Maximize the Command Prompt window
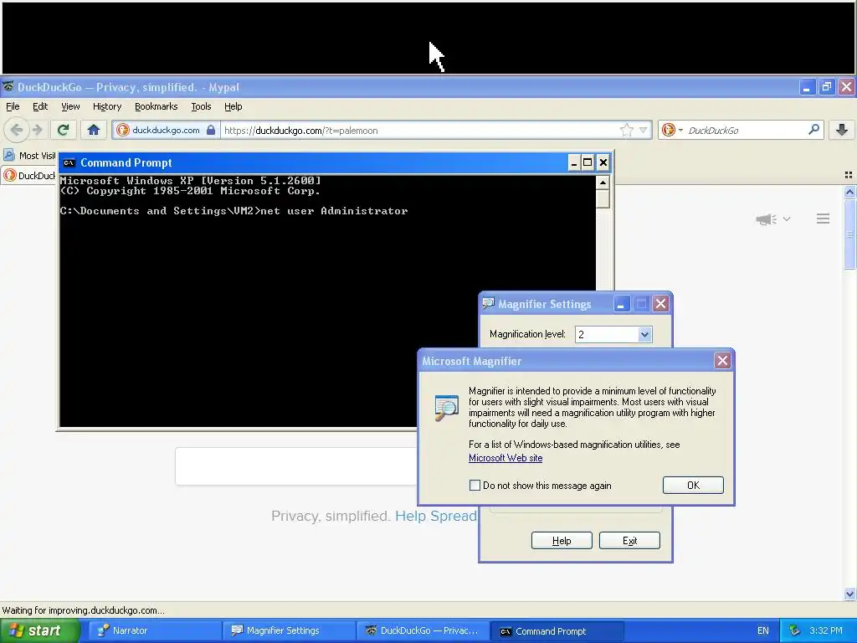The image size is (857, 643). pyautogui.click(x=588, y=162)
